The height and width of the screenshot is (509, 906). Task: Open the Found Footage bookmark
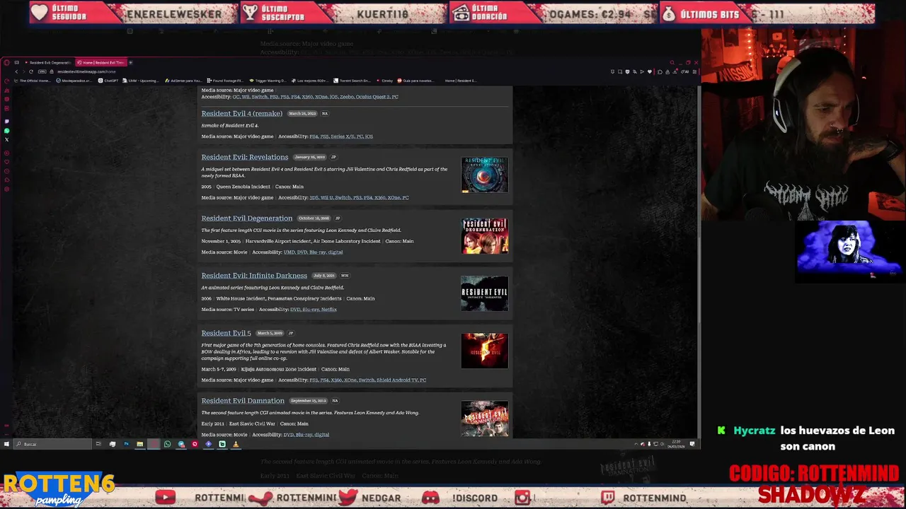225,81
